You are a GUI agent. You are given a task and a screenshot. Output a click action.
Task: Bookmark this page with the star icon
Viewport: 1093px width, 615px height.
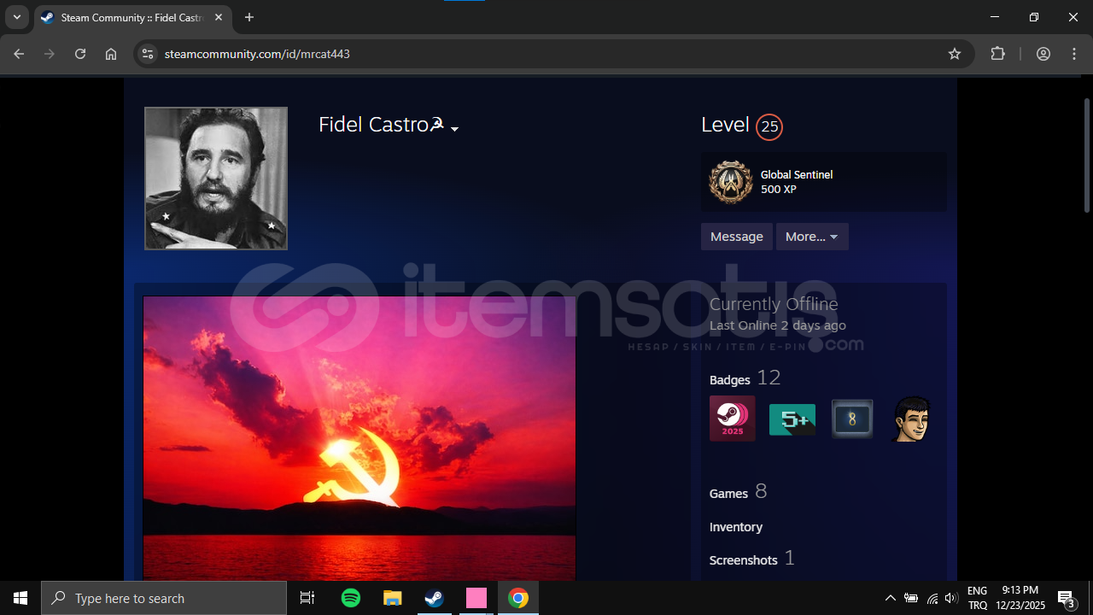click(955, 54)
